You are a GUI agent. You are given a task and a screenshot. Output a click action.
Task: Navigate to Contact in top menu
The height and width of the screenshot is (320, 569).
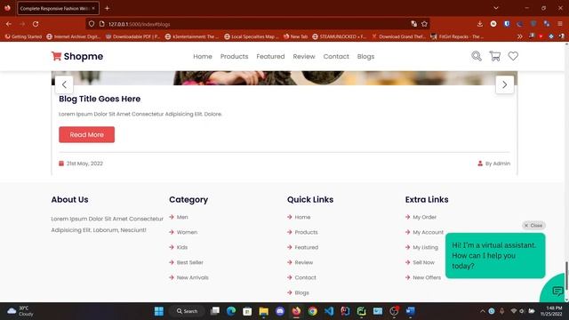336,57
